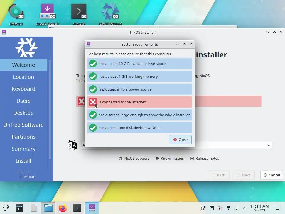Open the GParted desktop icon
The height and width of the screenshot is (214, 285).
tap(16, 14)
